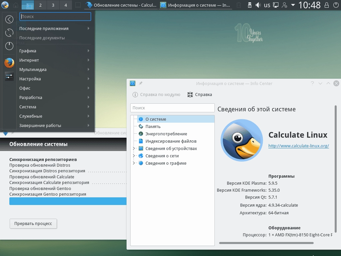341x256 pixels.
Task: Click the restart icon in launcher sidebar
Action: (x=9, y=33)
